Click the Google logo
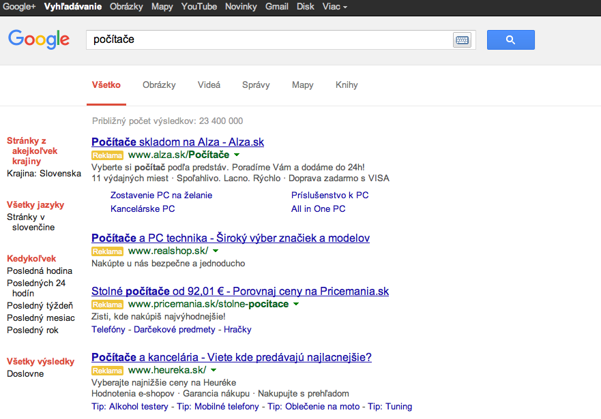This screenshot has width=601, height=419. click(x=39, y=40)
